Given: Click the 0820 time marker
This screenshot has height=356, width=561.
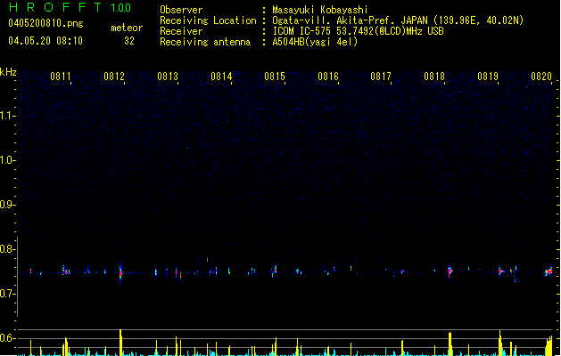Looking at the screenshot, I should tap(541, 77).
